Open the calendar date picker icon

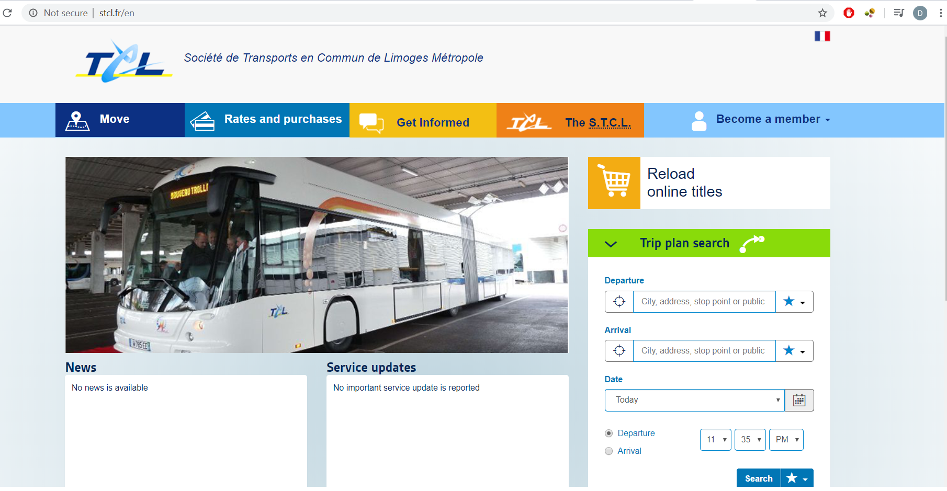pyautogui.click(x=799, y=401)
